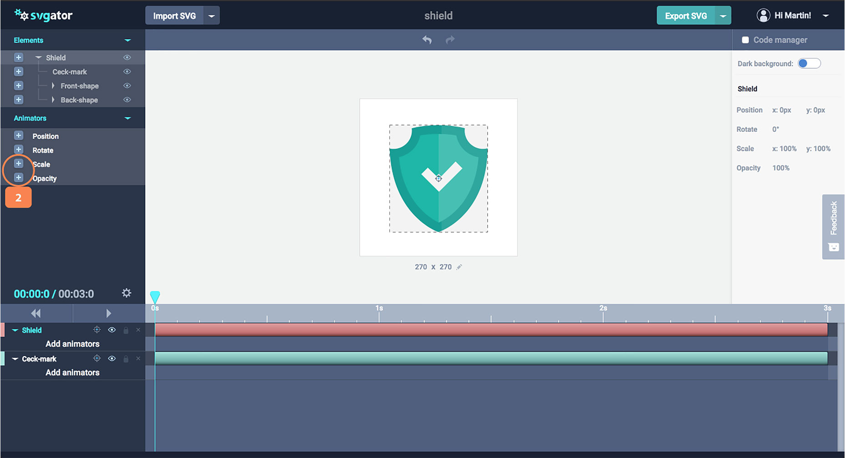This screenshot has height=458, width=845.
Task: Click the Import SVG button
Action: (174, 16)
